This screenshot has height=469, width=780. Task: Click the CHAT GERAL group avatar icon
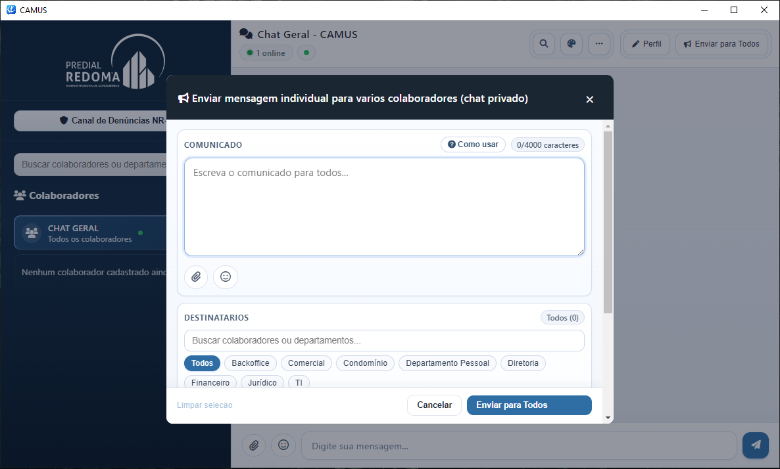click(32, 233)
